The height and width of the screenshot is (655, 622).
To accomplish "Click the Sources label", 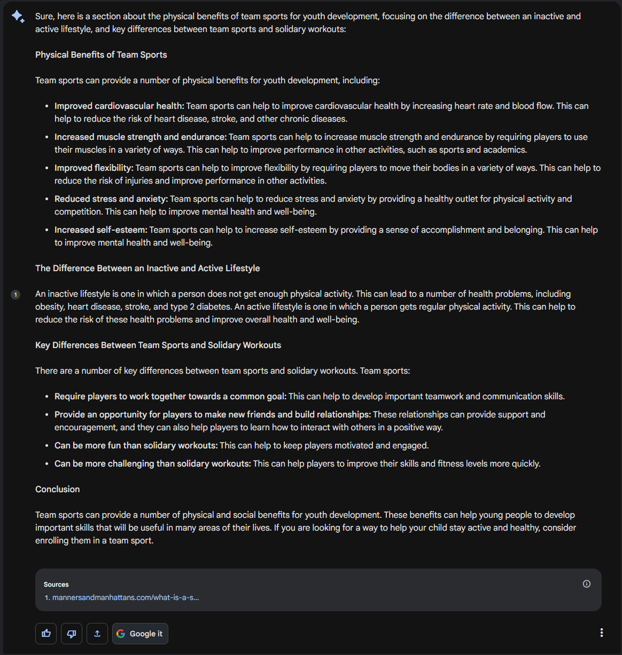I will (56, 585).
